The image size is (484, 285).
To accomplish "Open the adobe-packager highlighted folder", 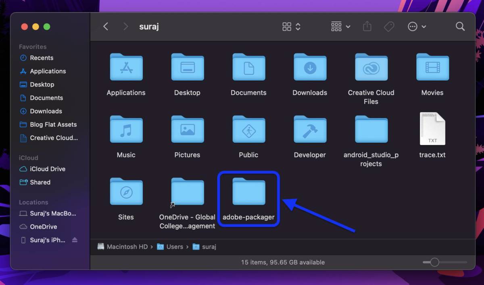I will pos(248,192).
